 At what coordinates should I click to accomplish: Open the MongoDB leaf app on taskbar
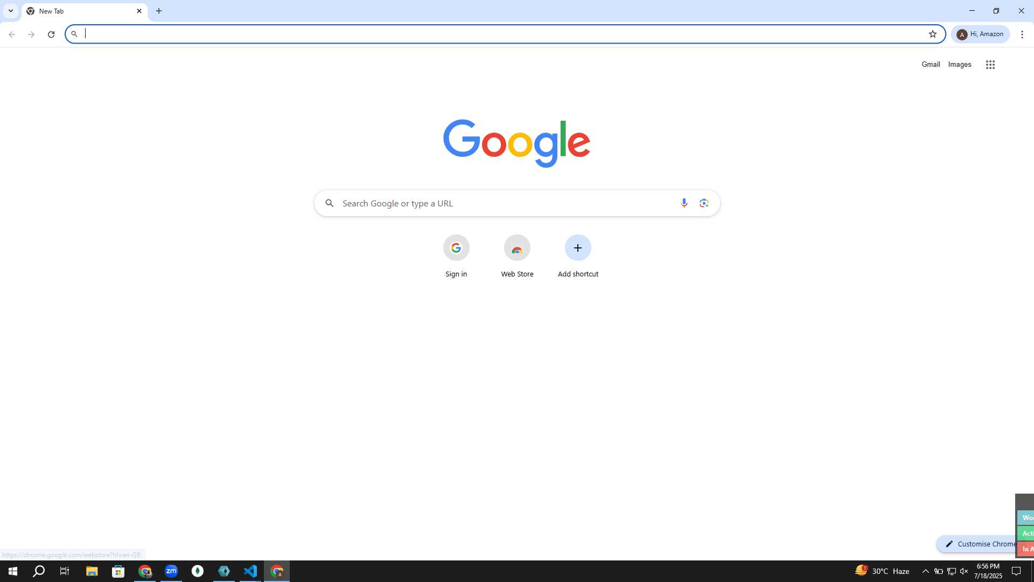coord(198,571)
